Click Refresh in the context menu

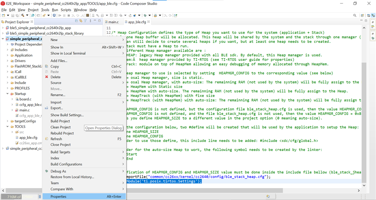pyautogui.click(x=84, y=139)
